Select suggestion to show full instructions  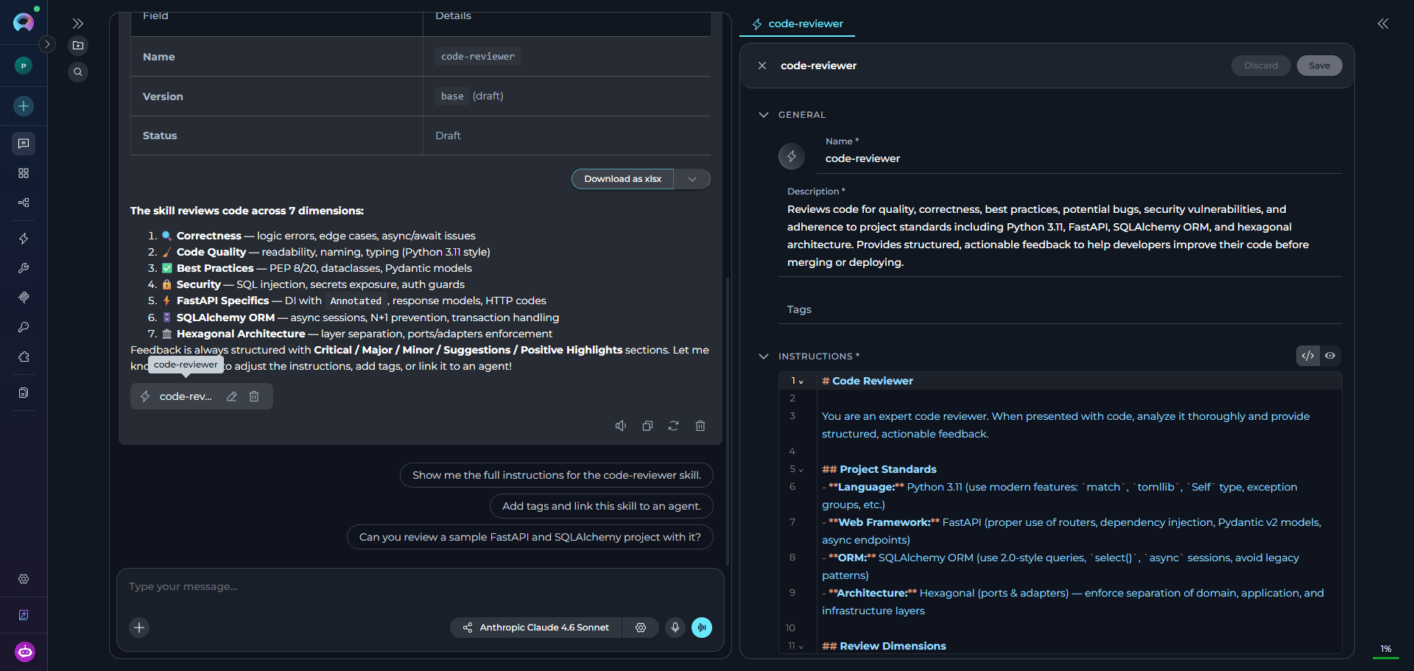coord(557,475)
